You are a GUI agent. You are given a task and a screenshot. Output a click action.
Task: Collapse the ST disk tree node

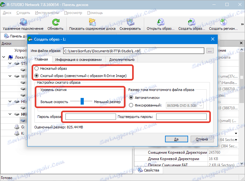point(10,63)
